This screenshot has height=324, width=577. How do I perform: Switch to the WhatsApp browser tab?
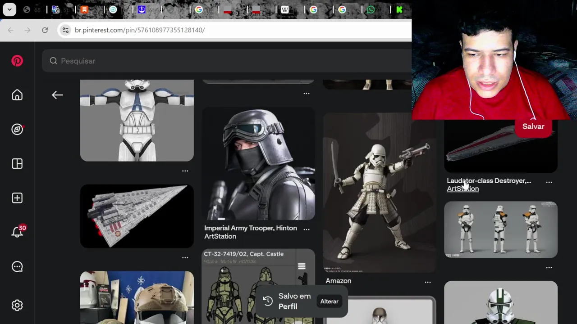(371, 9)
